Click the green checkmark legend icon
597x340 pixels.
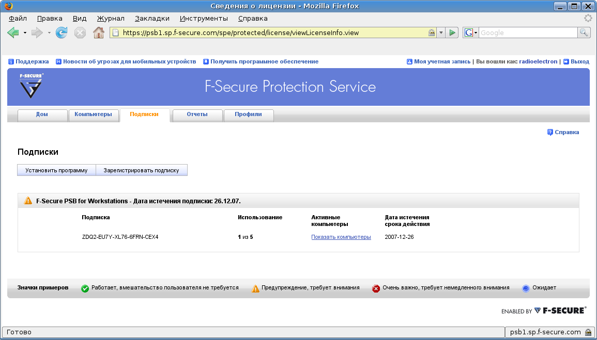coord(85,289)
